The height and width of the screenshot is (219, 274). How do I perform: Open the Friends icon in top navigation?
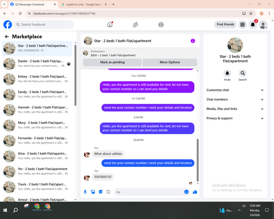(x=135, y=25)
